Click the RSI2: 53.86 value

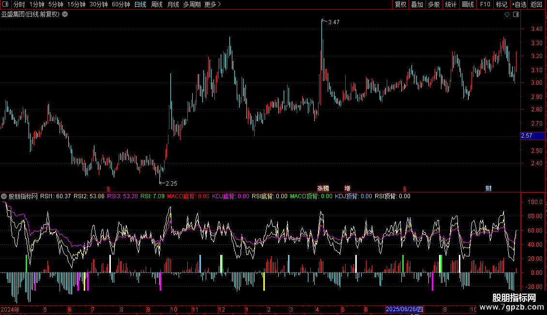pyautogui.click(x=89, y=196)
